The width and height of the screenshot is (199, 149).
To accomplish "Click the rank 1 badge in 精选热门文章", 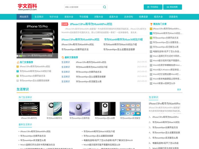I will click(151, 29).
